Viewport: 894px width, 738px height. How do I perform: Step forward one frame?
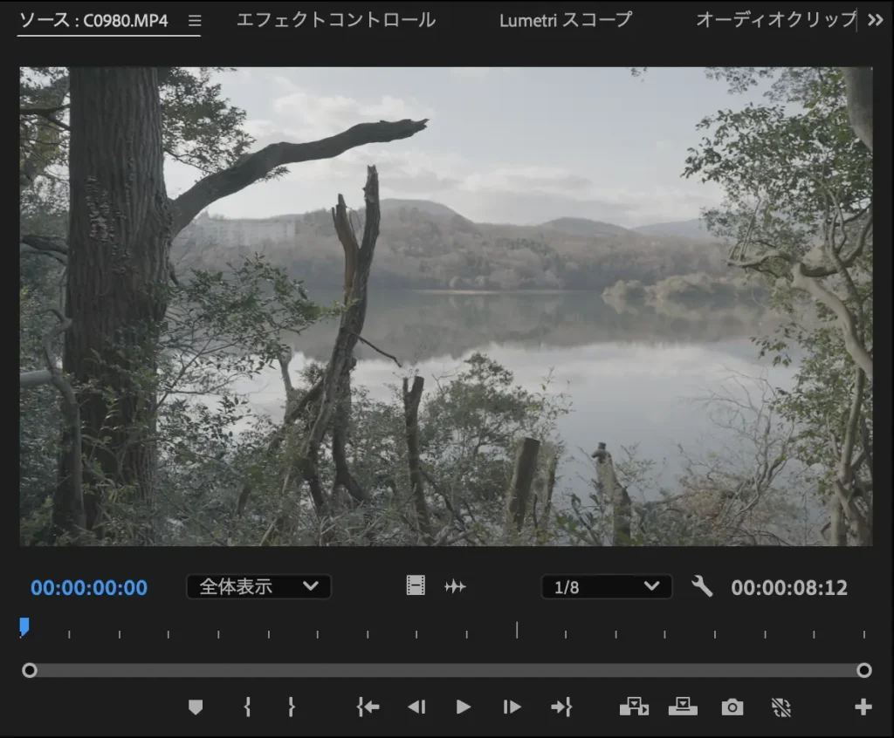[512, 707]
